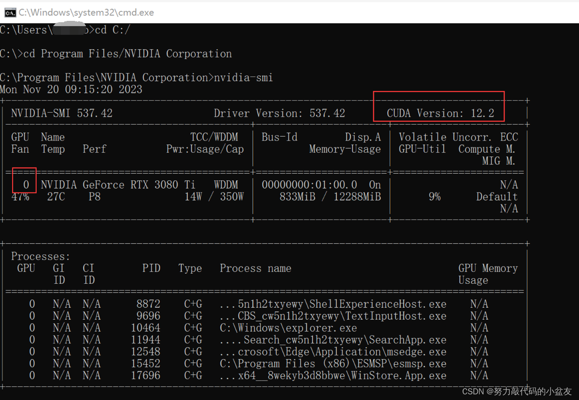Viewport: 579px width, 400px height.
Task: Click the GPU utilization value '9%'
Action: 434,197
